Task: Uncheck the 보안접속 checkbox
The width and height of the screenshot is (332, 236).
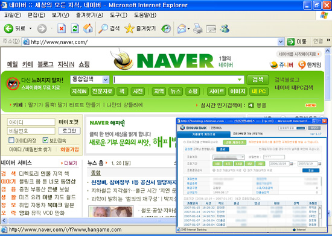Action: [x=45, y=140]
